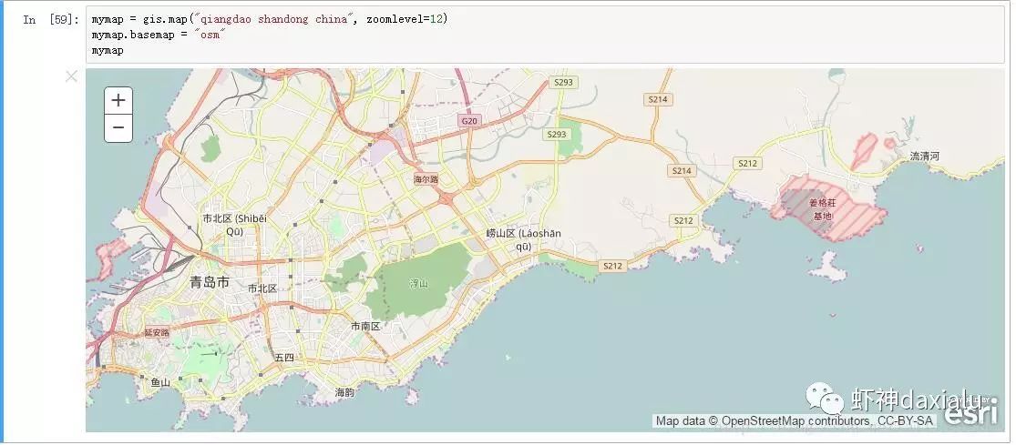Click the 五四 label on the map
Screen dimensions: 1016x445
pyautogui.click(x=283, y=358)
